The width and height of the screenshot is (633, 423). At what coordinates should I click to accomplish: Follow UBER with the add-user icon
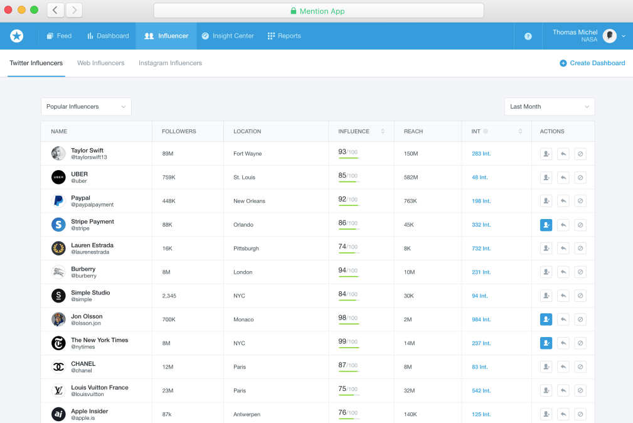pos(546,178)
